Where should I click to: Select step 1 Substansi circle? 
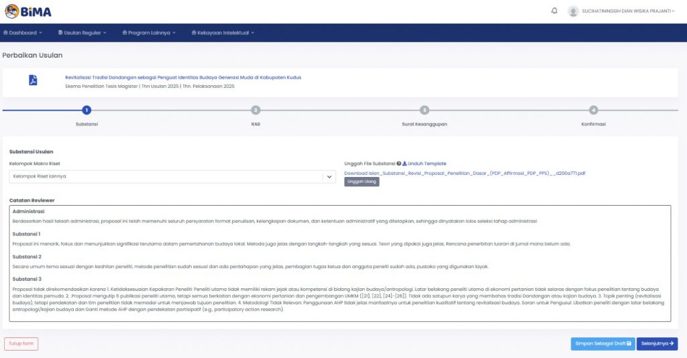click(86, 110)
